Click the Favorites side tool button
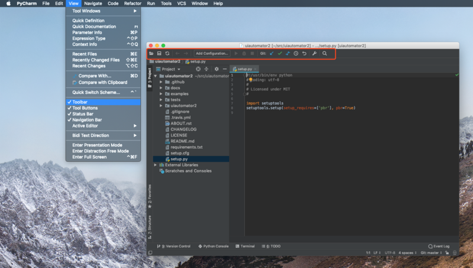This screenshot has height=268, width=473. pos(150,197)
